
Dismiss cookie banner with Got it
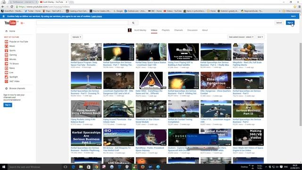(293, 17)
